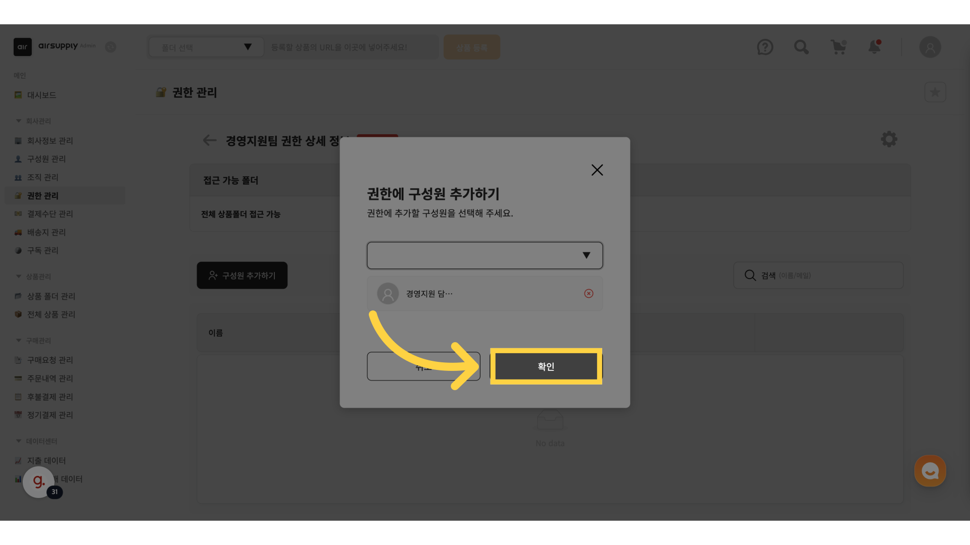Click the favorite star icon

(x=935, y=92)
